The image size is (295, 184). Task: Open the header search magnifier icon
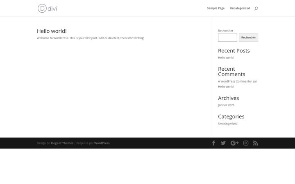click(256, 8)
